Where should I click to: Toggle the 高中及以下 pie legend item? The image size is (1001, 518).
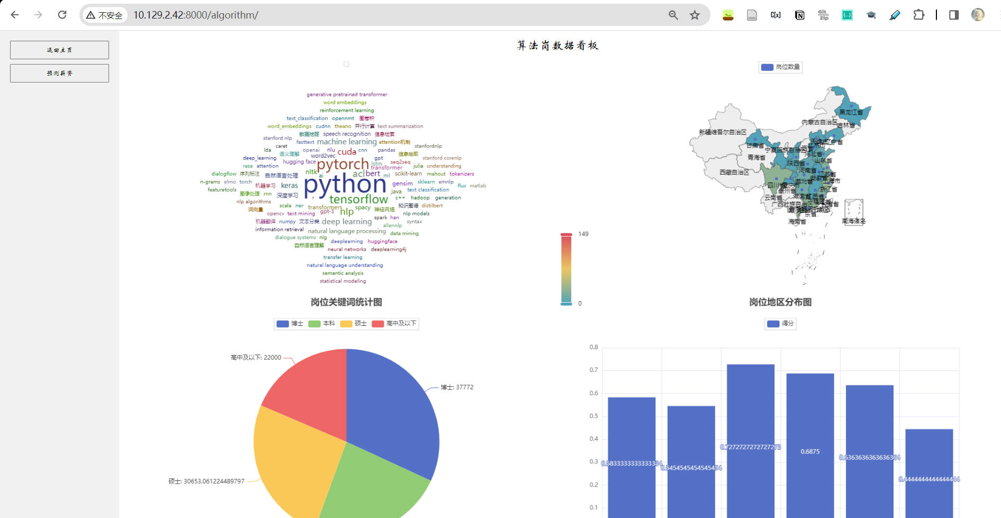[394, 323]
